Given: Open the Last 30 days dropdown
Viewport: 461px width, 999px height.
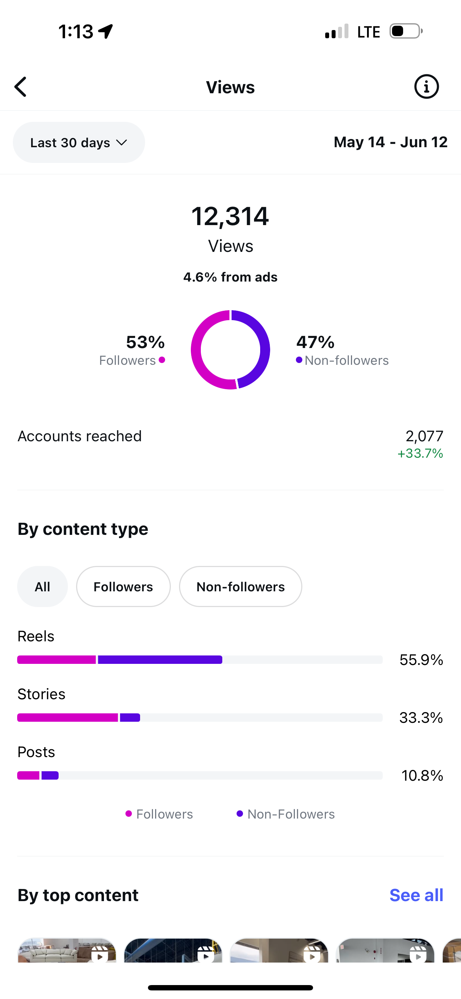Looking at the screenshot, I should pos(79,142).
